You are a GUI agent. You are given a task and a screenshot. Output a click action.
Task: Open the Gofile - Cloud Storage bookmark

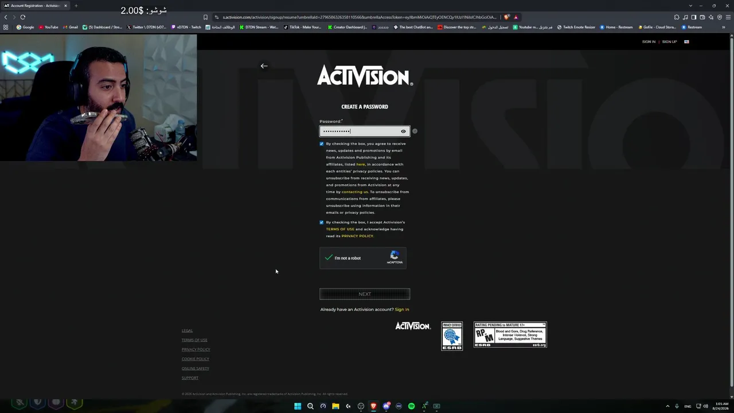tap(657, 27)
